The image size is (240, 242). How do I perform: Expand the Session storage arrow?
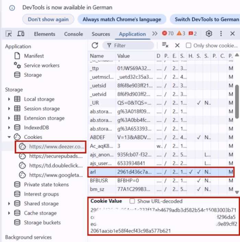click(x=9, y=109)
